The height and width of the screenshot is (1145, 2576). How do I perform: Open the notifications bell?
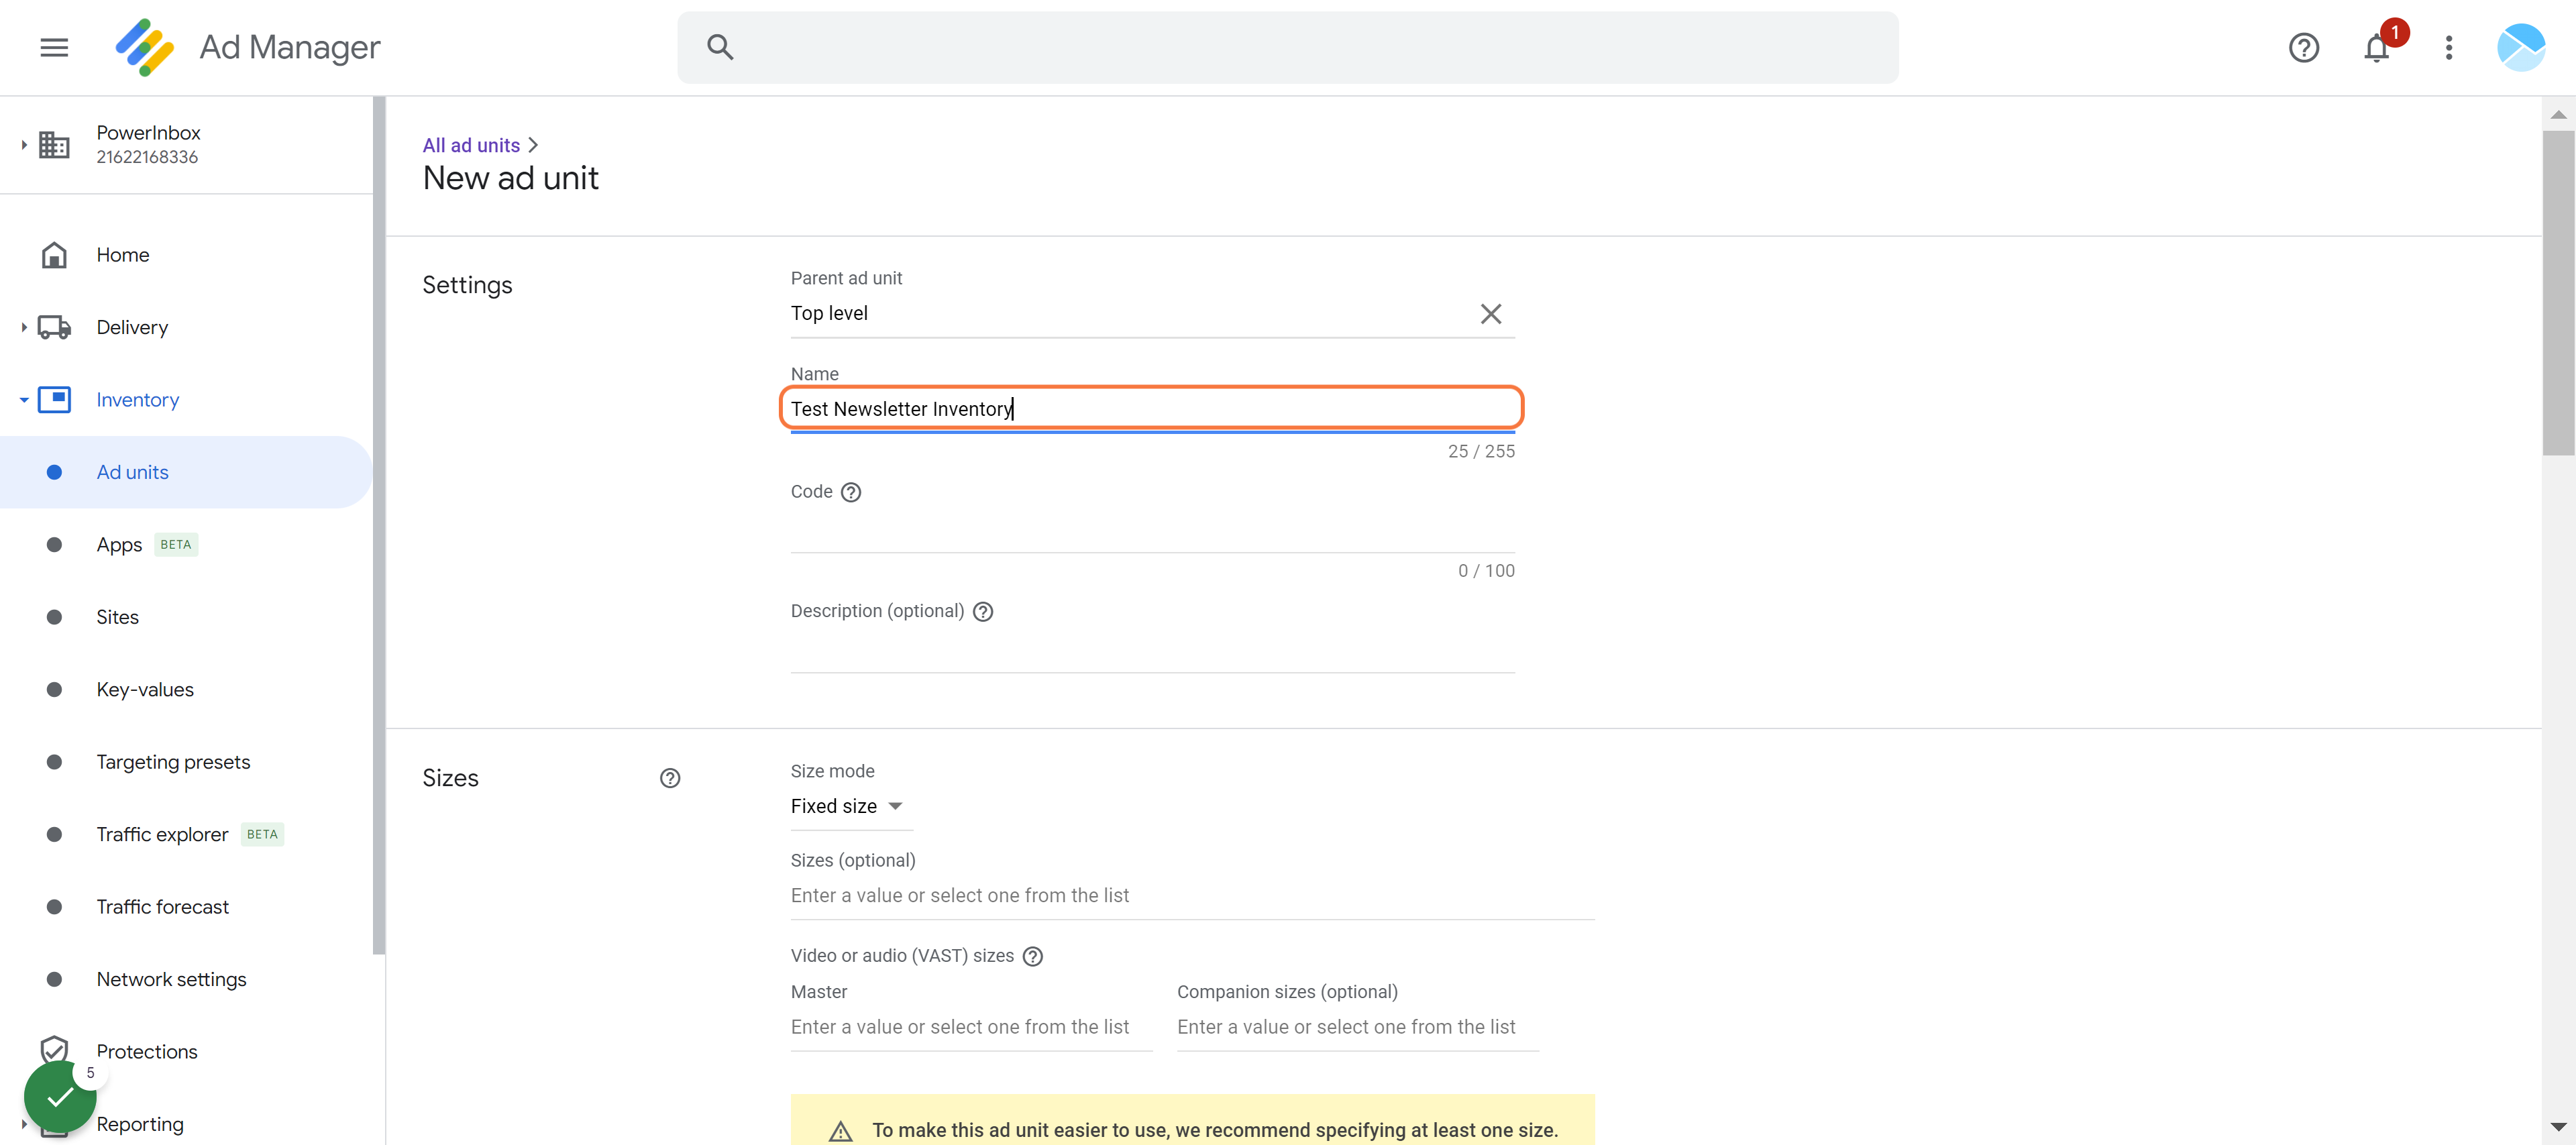2376,48
